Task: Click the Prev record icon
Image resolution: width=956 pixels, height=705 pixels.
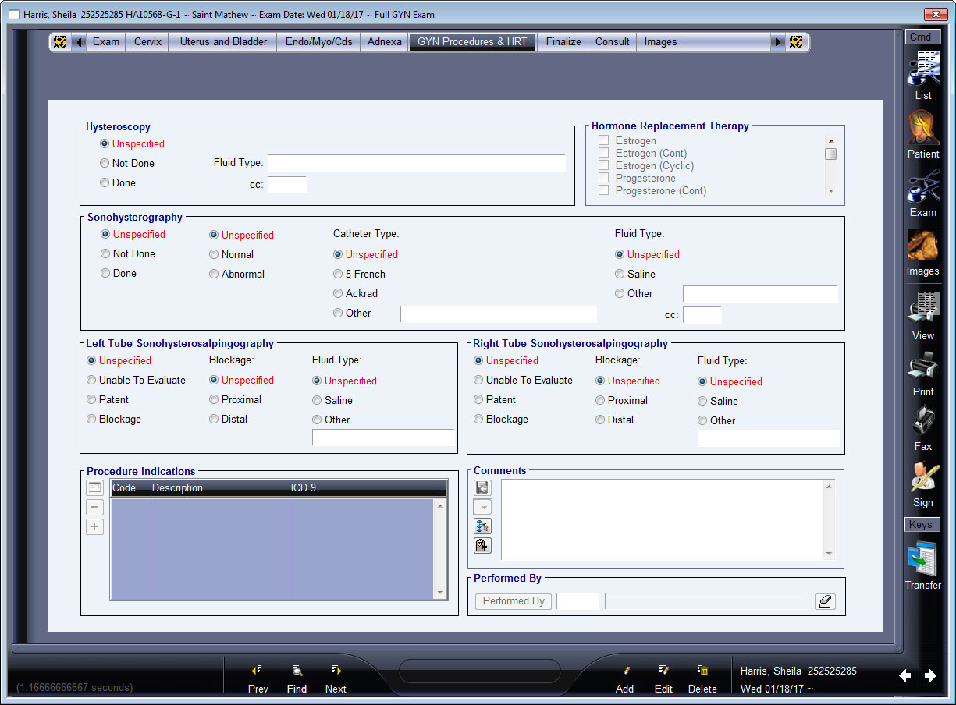Action: (x=257, y=670)
